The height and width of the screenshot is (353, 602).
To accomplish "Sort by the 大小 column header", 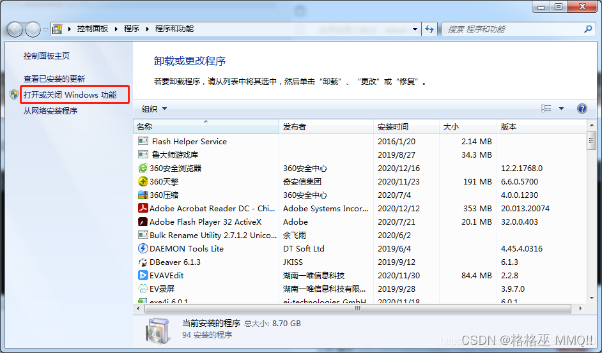I will (468, 126).
